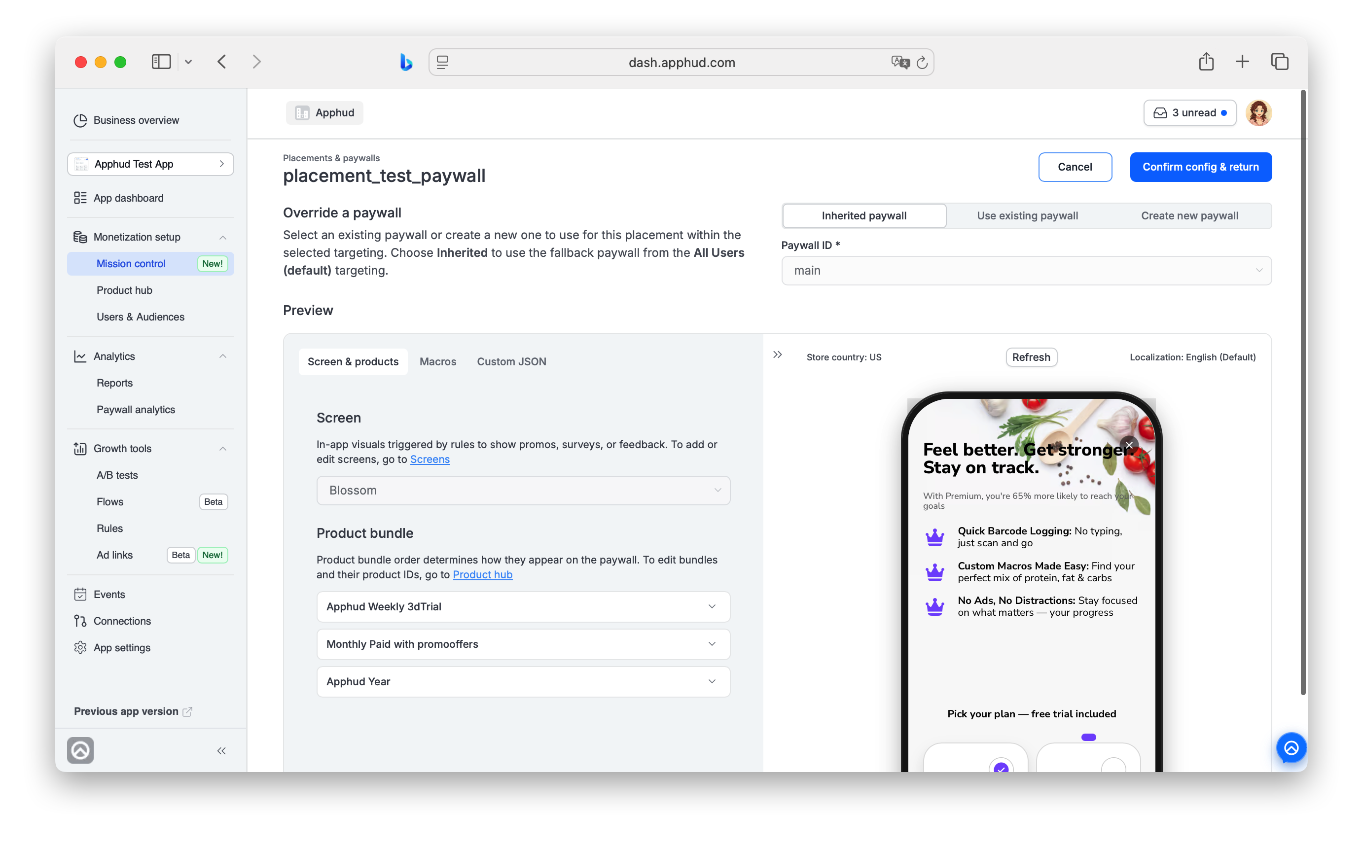Collapse Monetization setup section
1363x846 pixels.
click(223, 237)
